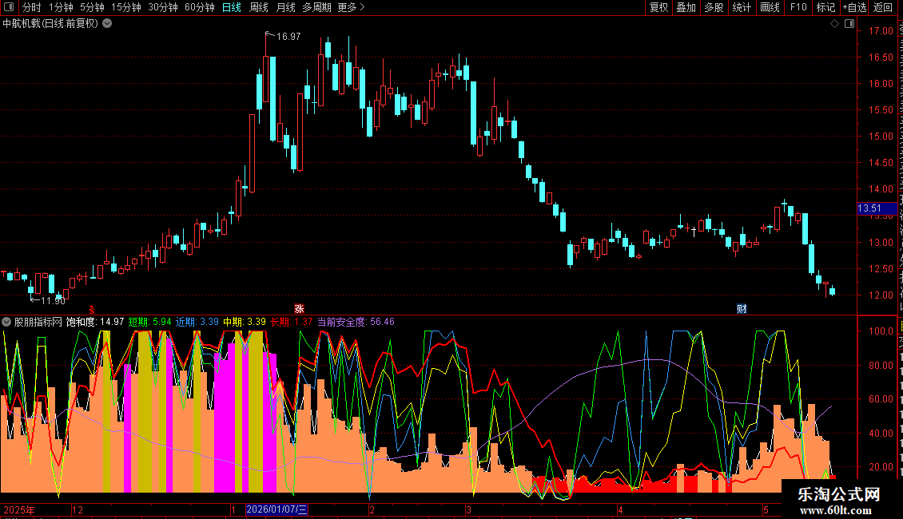Toggle the left sidebar panel icon
This screenshot has height=519, width=903.
pos(9,7)
